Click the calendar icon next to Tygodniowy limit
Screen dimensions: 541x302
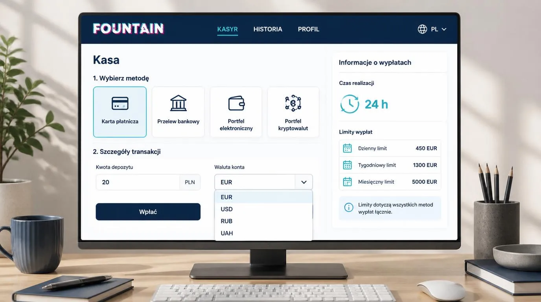[347, 165]
